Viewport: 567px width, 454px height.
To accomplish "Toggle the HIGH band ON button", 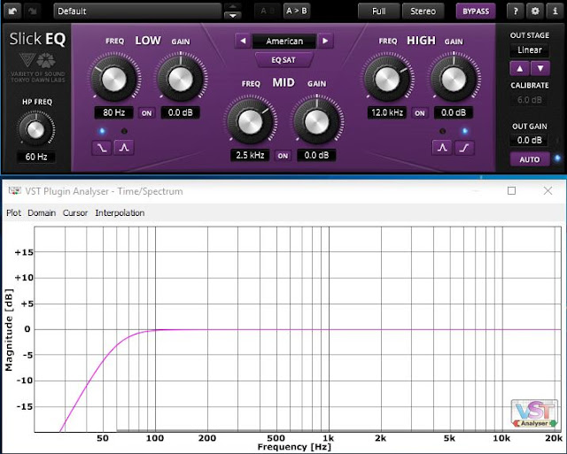I will click(x=419, y=113).
